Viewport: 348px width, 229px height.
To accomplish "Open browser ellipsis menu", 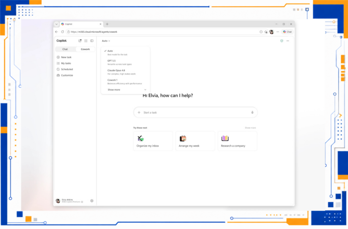I will [x=278, y=32].
